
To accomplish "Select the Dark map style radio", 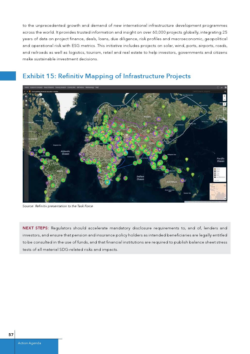I will click(215, 175).
